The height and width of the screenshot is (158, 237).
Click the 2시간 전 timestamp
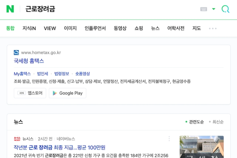45,139
